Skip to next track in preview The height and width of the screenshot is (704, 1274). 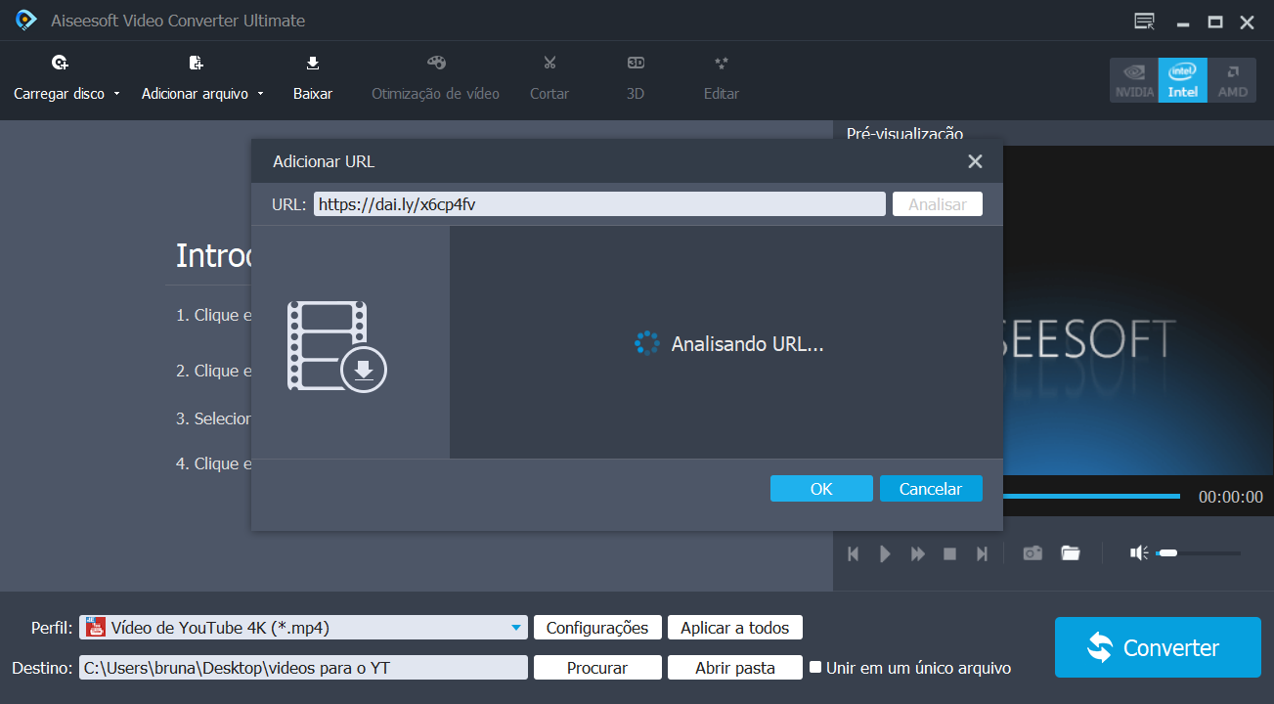pyautogui.click(x=982, y=553)
